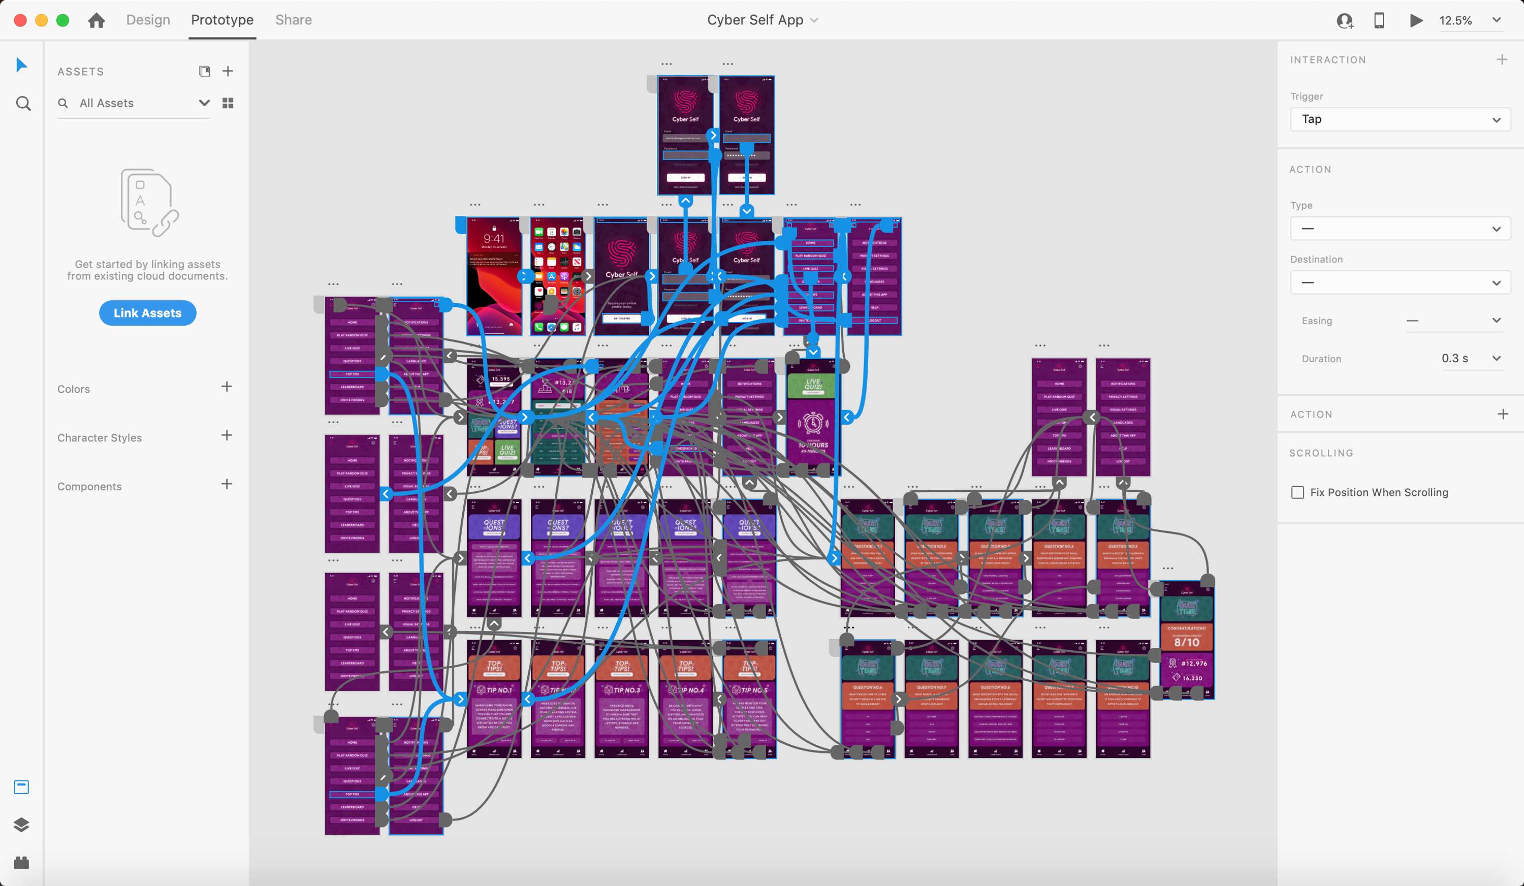Open the 12.5% zoom level dropdown
Viewport: 1524px width, 886px height.
tap(1470, 20)
